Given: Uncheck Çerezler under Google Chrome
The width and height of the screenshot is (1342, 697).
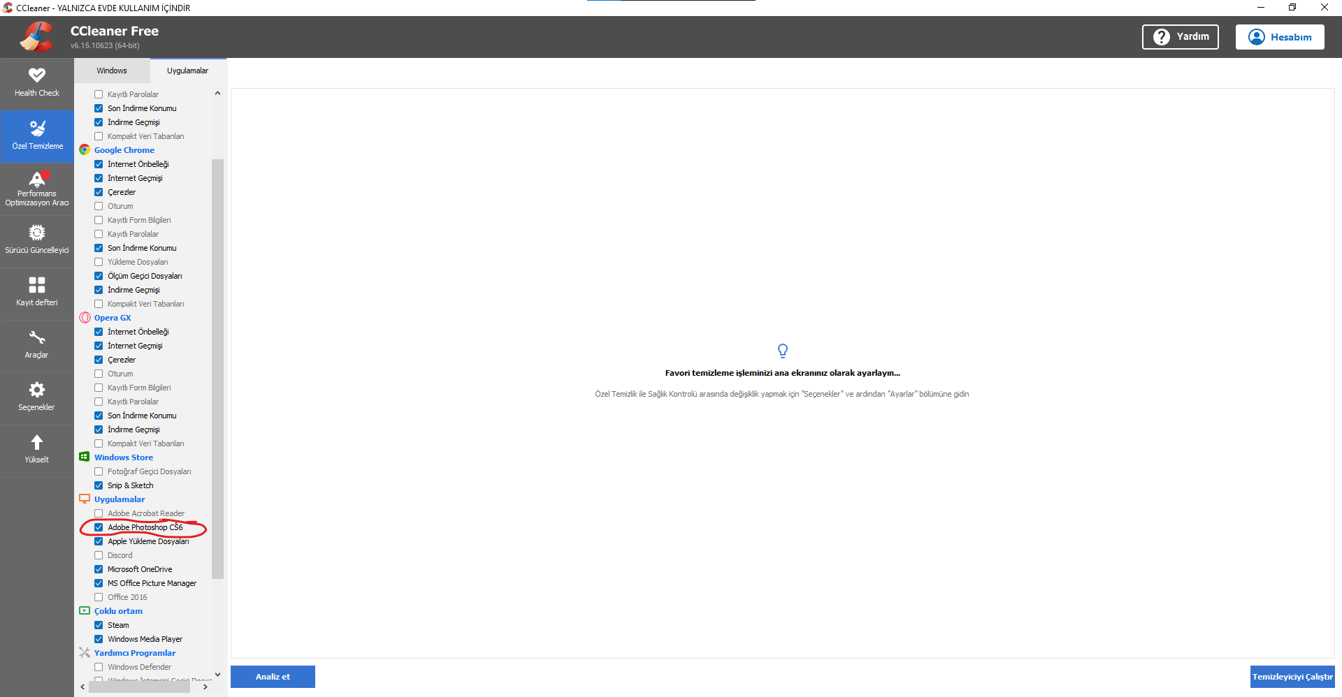Looking at the screenshot, I should pos(99,192).
